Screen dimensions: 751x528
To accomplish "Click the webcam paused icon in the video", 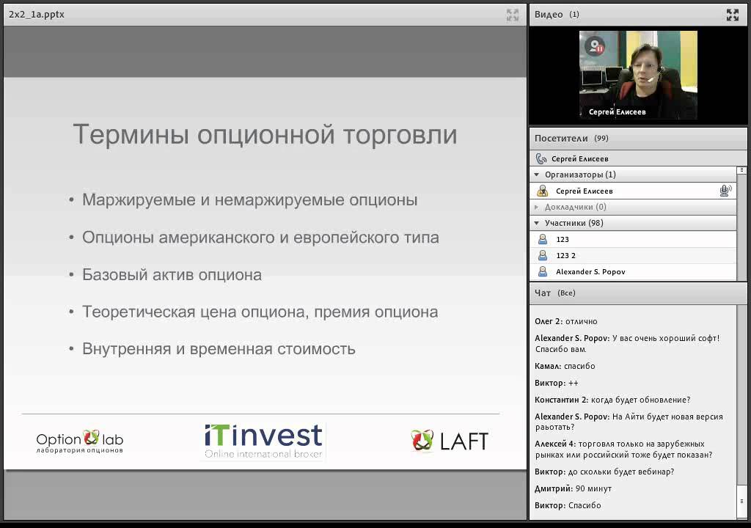I will point(595,46).
